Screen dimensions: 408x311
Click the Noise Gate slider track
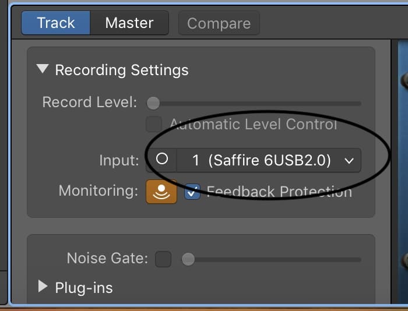[x=272, y=259]
